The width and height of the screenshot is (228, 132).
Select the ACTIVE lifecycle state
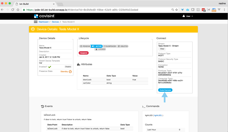click(97, 46)
